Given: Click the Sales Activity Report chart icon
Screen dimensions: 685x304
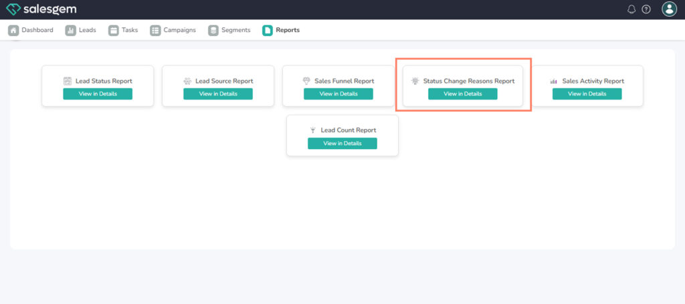Looking at the screenshot, I should 554,81.
